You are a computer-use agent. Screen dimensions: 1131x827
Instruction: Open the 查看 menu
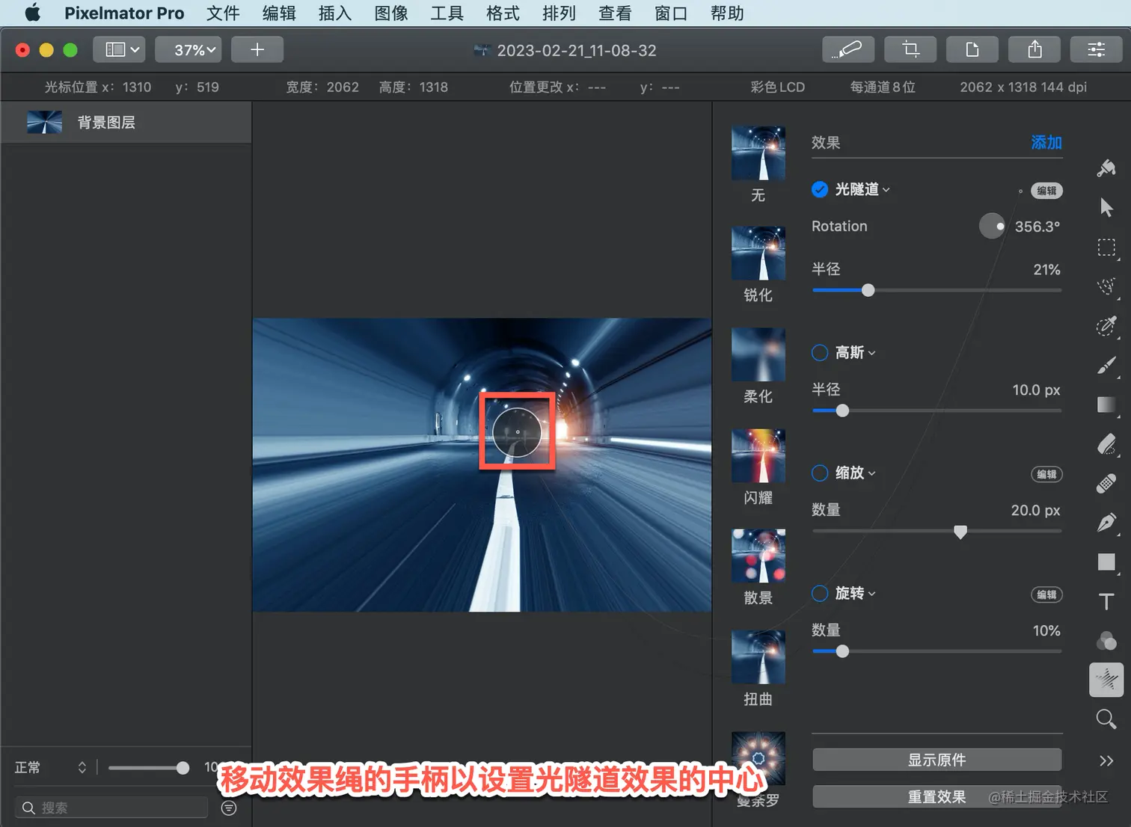(x=615, y=13)
